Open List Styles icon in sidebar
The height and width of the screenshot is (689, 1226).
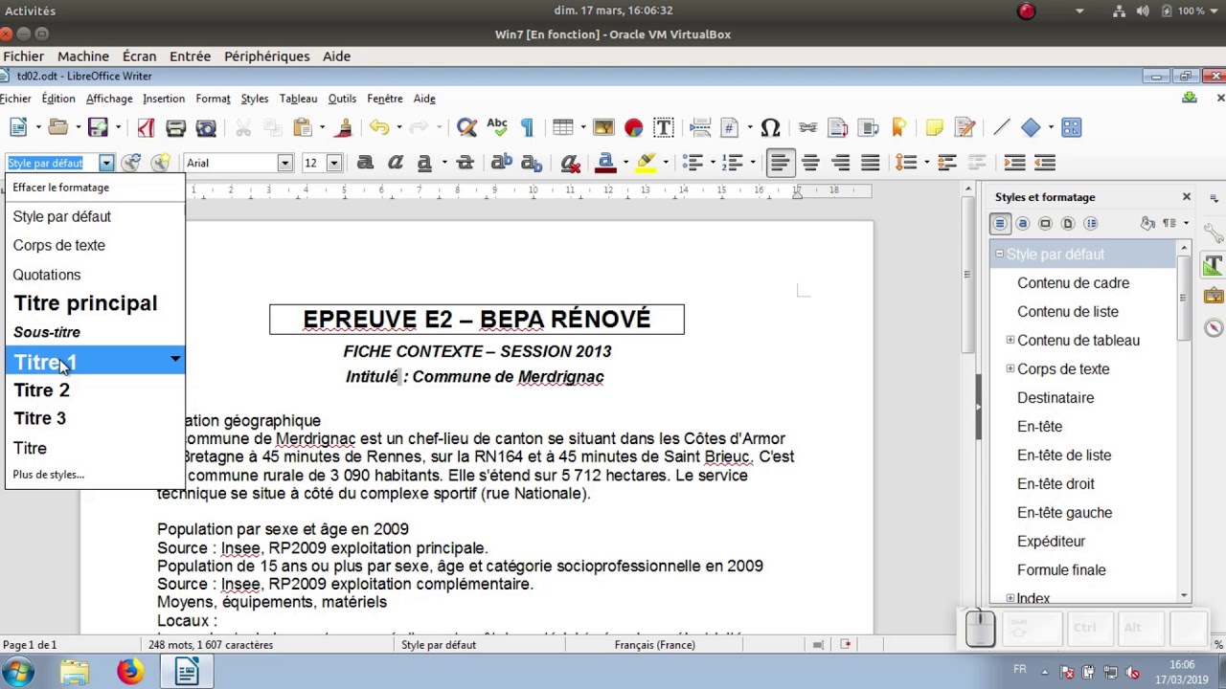1091,223
